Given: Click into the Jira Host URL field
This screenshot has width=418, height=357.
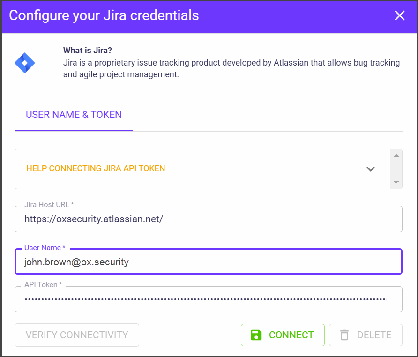Looking at the screenshot, I should click(208, 219).
